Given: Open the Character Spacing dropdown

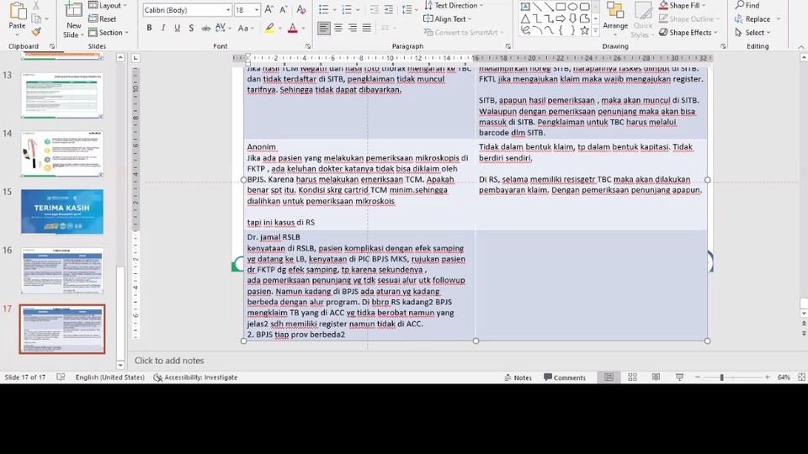Looking at the screenshot, I should [x=222, y=29].
